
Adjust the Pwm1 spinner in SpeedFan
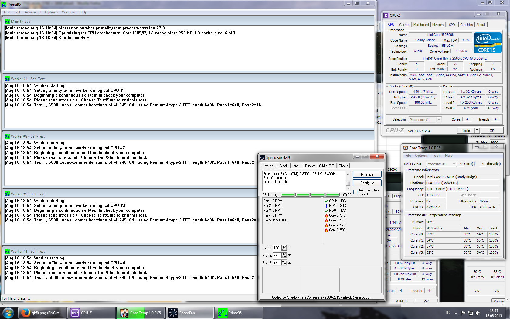click(x=284, y=248)
